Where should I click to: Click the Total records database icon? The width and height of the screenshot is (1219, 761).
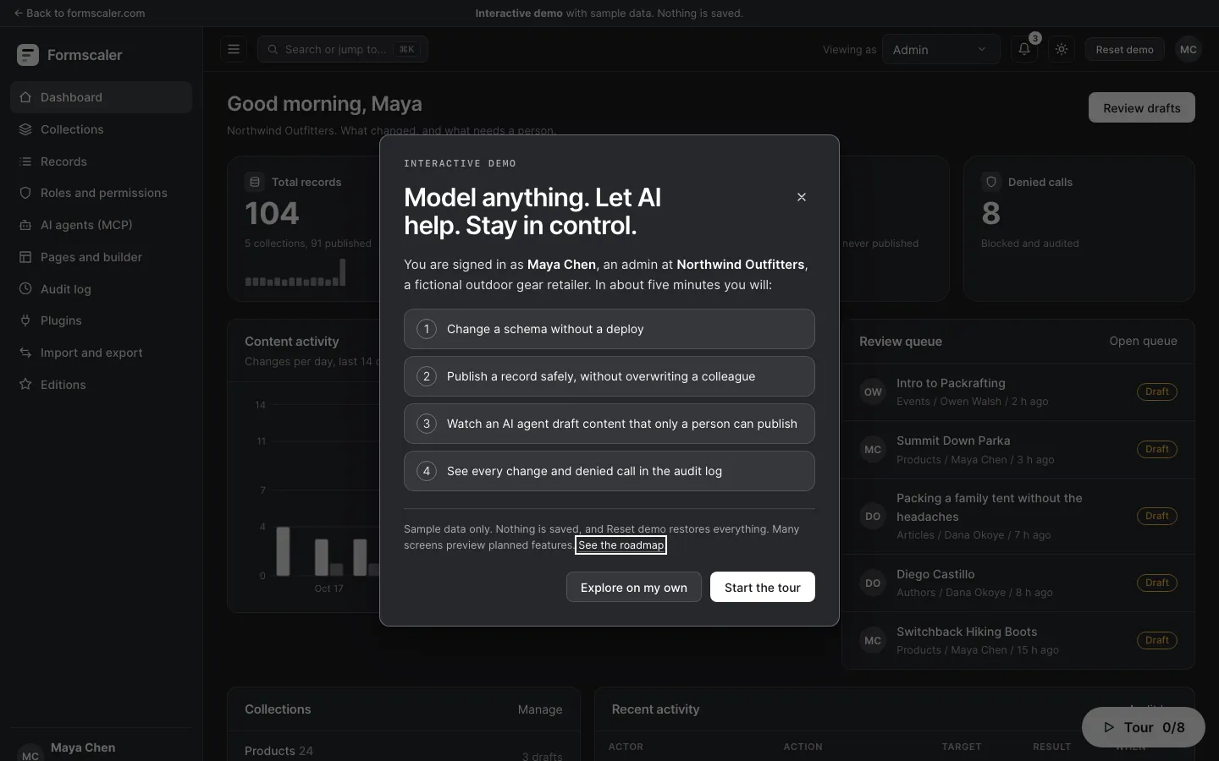coord(254,182)
